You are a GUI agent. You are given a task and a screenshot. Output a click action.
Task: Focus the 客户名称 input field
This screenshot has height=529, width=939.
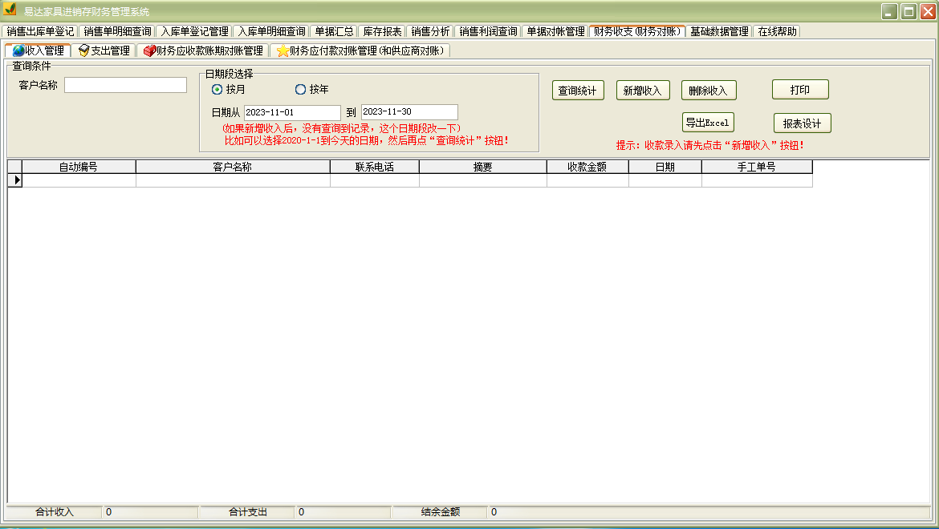point(125,85)
